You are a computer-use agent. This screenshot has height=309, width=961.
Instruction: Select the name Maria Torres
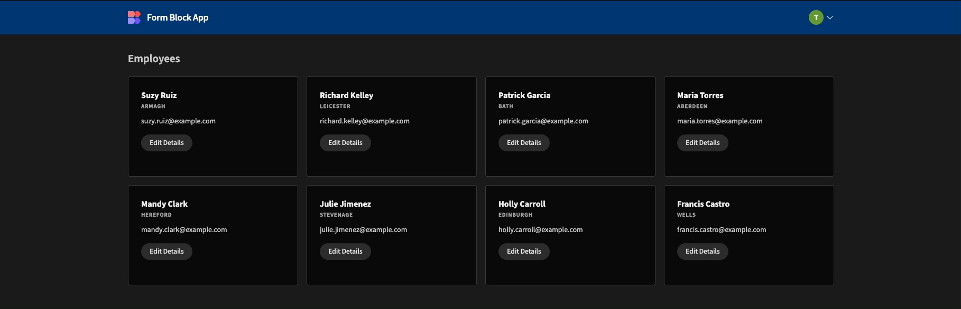pos(700,95)
